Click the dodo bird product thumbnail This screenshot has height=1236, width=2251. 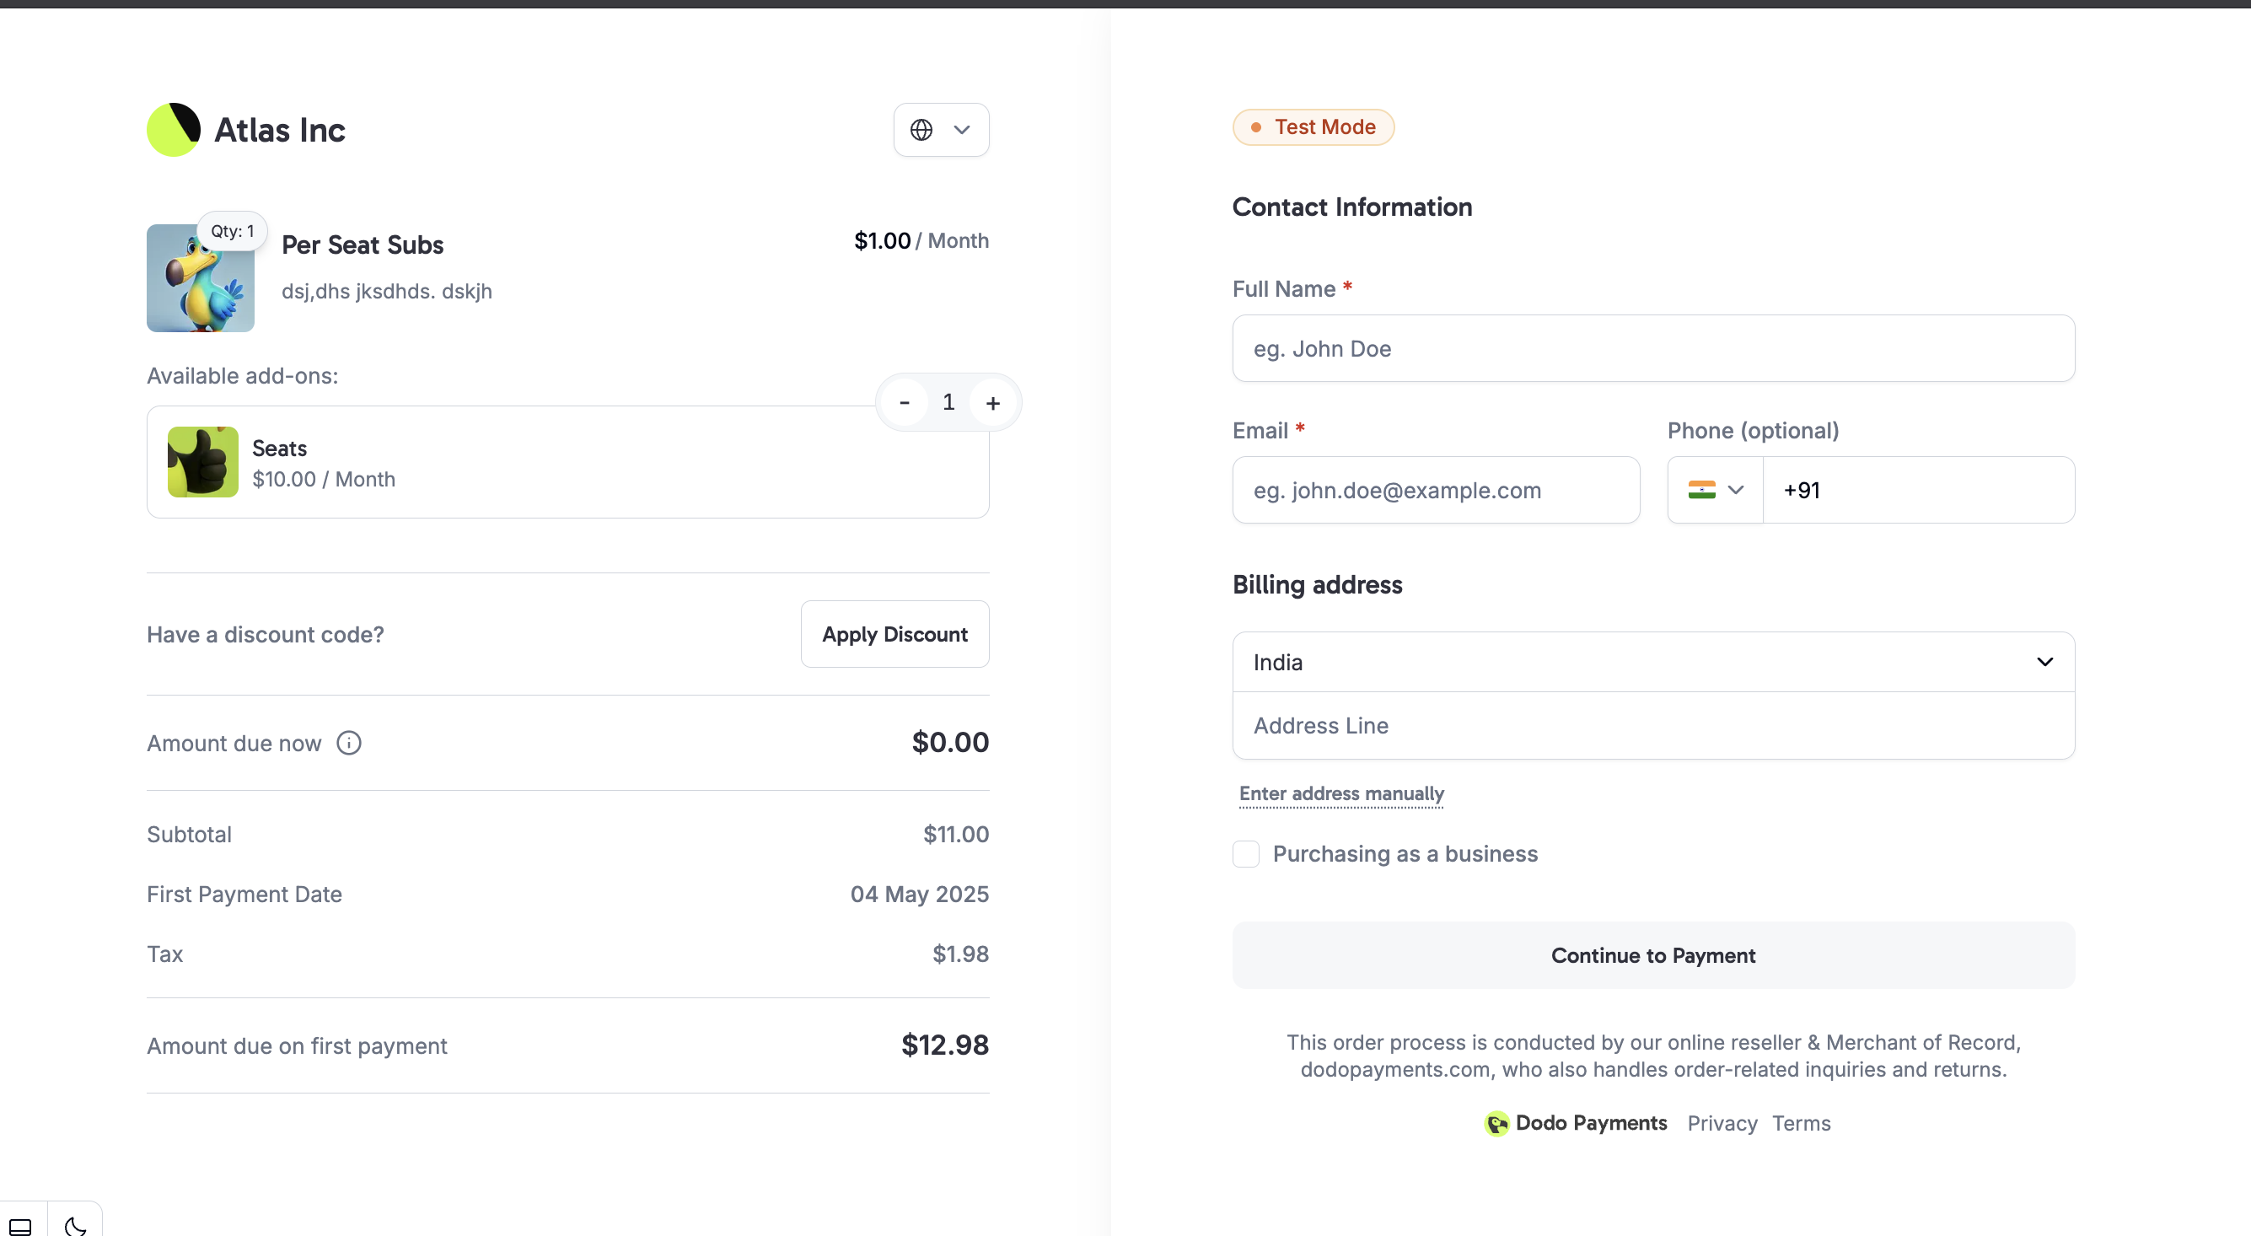(200, 278)
